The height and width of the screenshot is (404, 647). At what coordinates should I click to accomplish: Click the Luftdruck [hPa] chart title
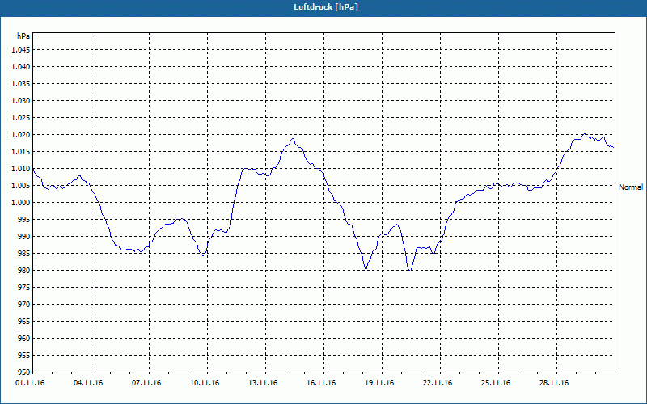326,7
